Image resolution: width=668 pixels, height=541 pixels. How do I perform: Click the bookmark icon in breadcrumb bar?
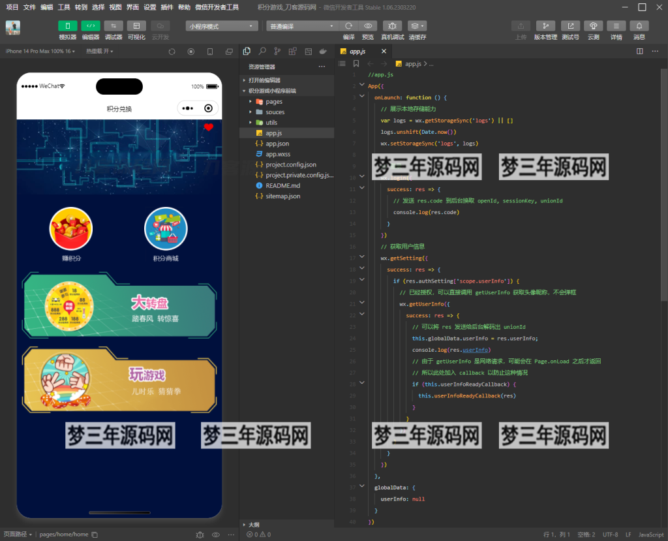click(356, 63)
